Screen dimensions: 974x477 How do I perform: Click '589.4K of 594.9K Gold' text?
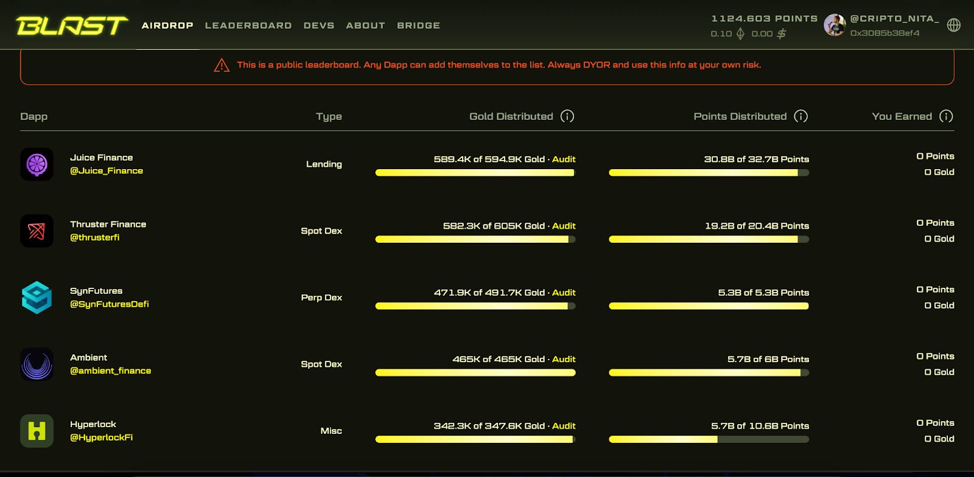click(489, 159)
